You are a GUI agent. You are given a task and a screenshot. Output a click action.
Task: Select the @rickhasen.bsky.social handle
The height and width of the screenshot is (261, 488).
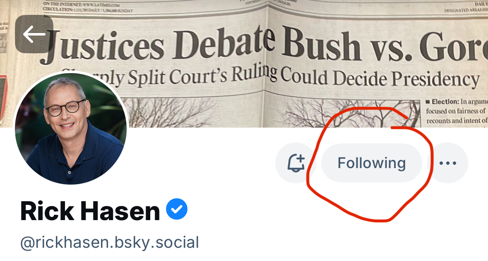pos(110,242)
